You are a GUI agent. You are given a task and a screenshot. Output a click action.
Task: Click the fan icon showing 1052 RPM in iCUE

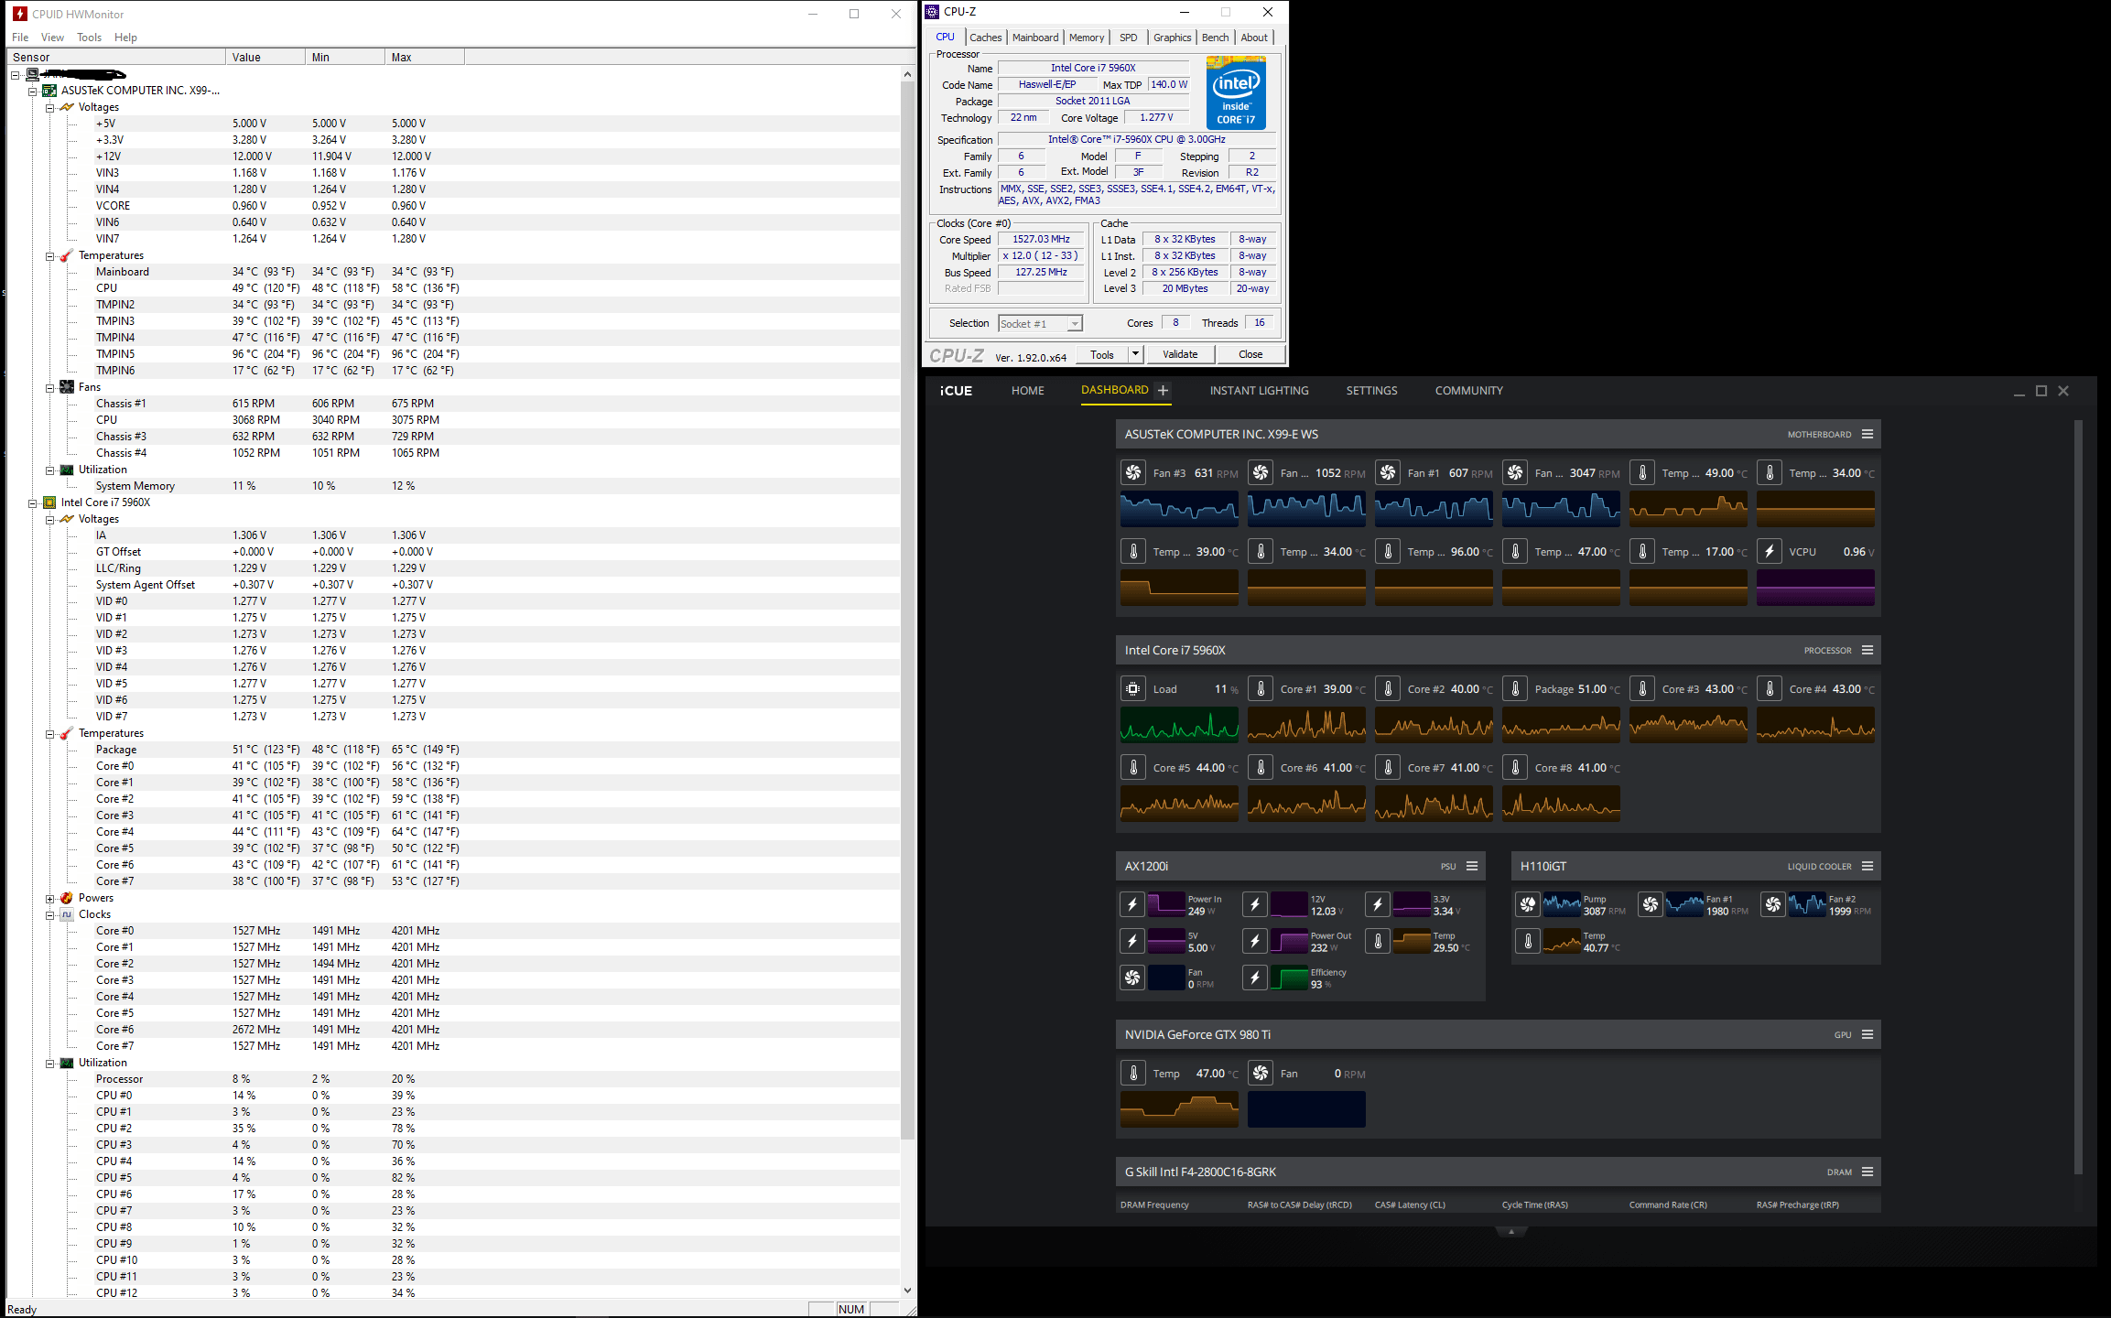pyautogui.click(x=1261, y=473)
